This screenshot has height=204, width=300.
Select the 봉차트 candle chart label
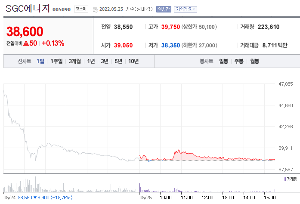point(207,61)
